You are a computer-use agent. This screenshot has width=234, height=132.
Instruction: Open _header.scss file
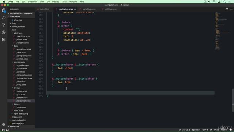pyautogui.click(x=22, y=98)
